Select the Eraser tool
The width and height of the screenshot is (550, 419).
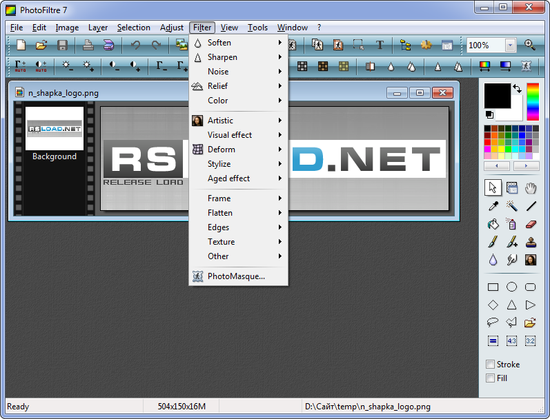pyautogui.click(x=531, y=224)
